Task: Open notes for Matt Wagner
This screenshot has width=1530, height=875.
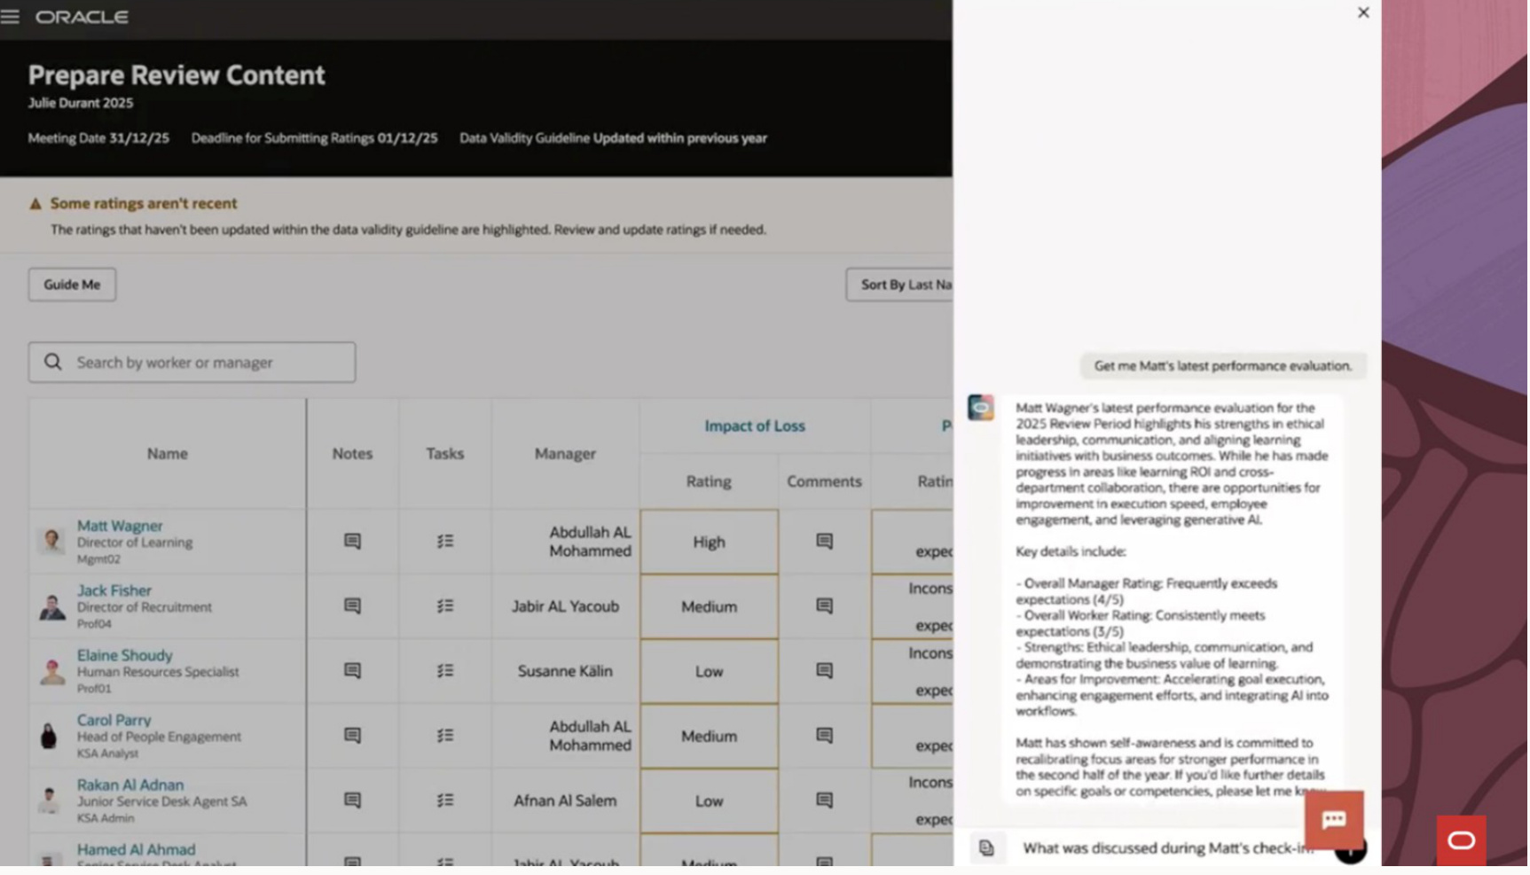Action: coord(352,541)
